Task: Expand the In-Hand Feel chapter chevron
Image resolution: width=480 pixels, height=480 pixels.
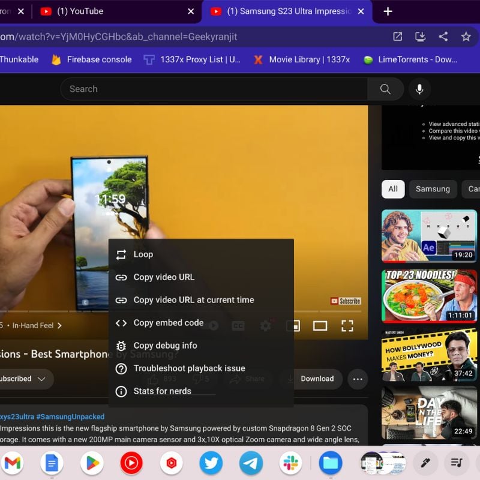Action: [x=59, y=326]
